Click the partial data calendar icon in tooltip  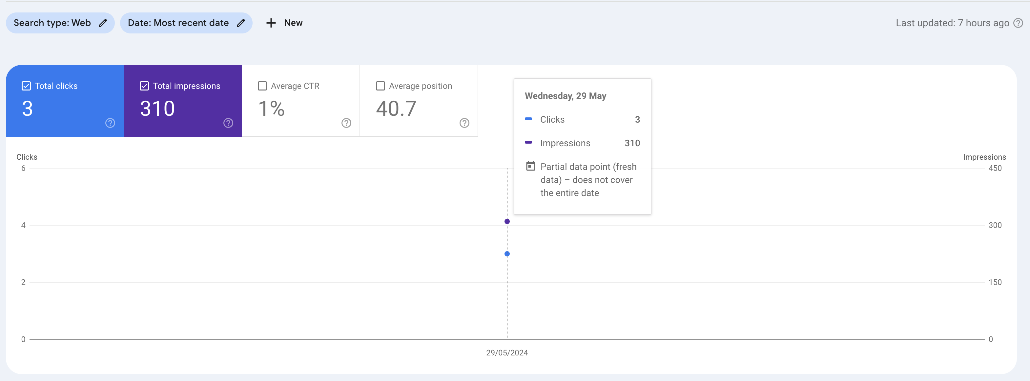click(531, 166)
